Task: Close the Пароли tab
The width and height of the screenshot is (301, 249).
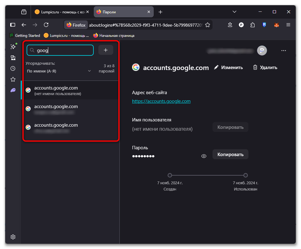Action: 149,12
